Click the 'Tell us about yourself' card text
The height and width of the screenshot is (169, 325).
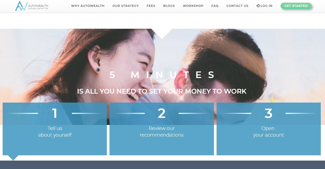point(55,132)
